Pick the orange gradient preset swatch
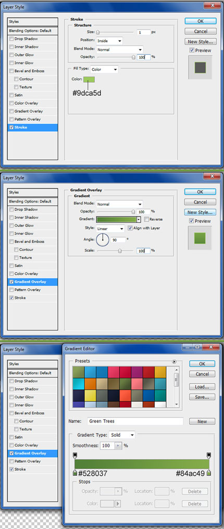The image size is (224, 529). (90, 384)
